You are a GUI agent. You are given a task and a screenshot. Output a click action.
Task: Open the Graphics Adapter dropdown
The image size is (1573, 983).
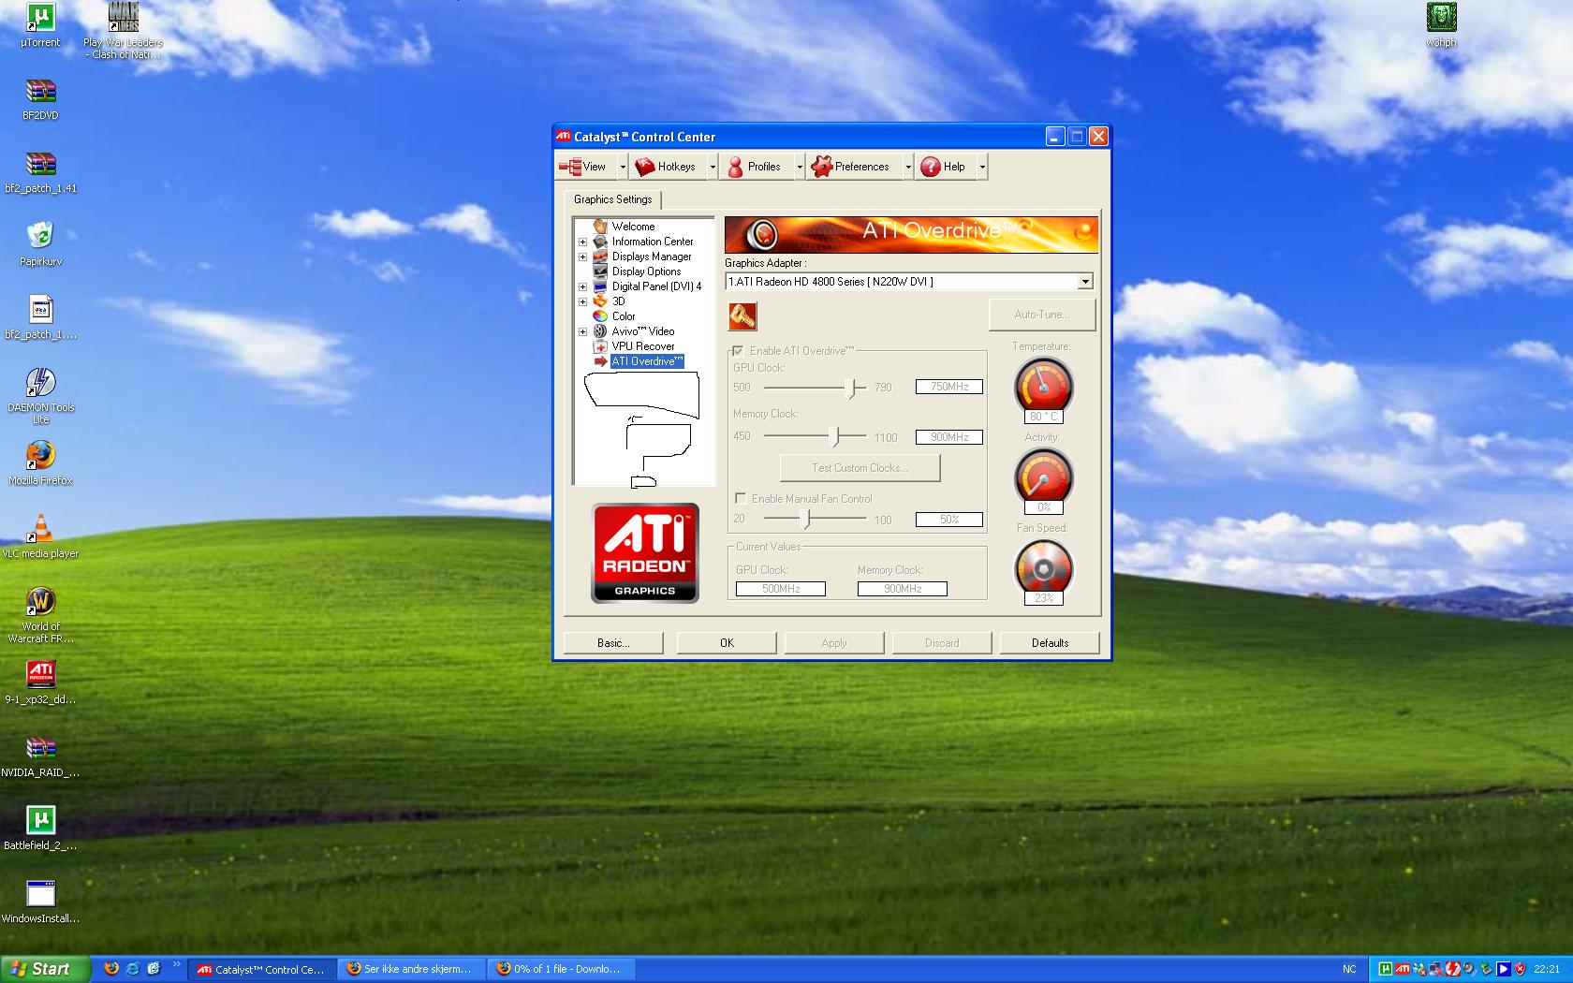tap(1084, 282)
